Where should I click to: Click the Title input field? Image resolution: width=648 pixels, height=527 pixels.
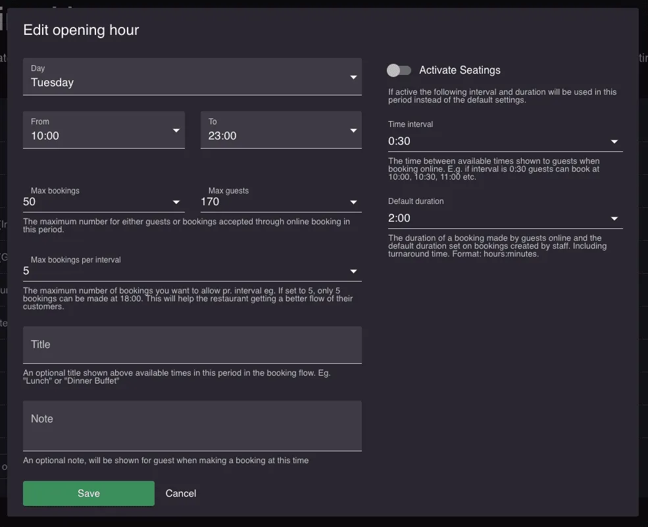pyautogui.click(x=192, y=345)
